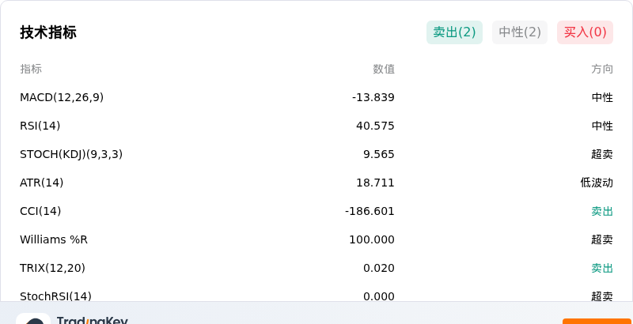Click the StochRSI(14) indicator name
This screenshot has height=324, width=633.
[x=55, y=296]
